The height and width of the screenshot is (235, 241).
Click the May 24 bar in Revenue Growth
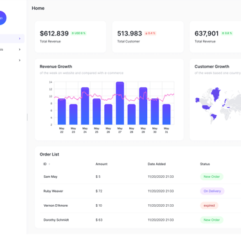pos(85,106)
